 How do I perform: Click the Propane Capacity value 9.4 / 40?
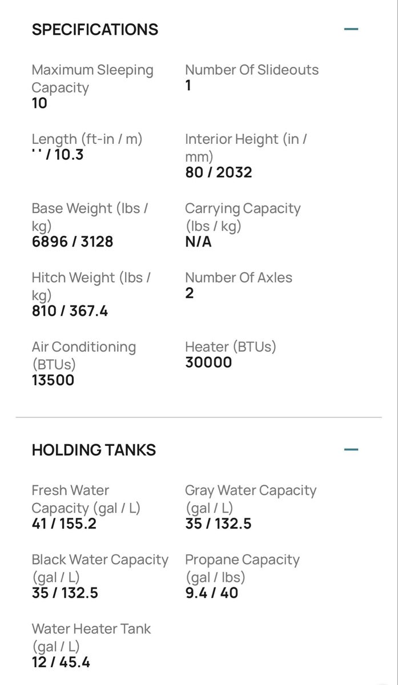click(212, 593)
